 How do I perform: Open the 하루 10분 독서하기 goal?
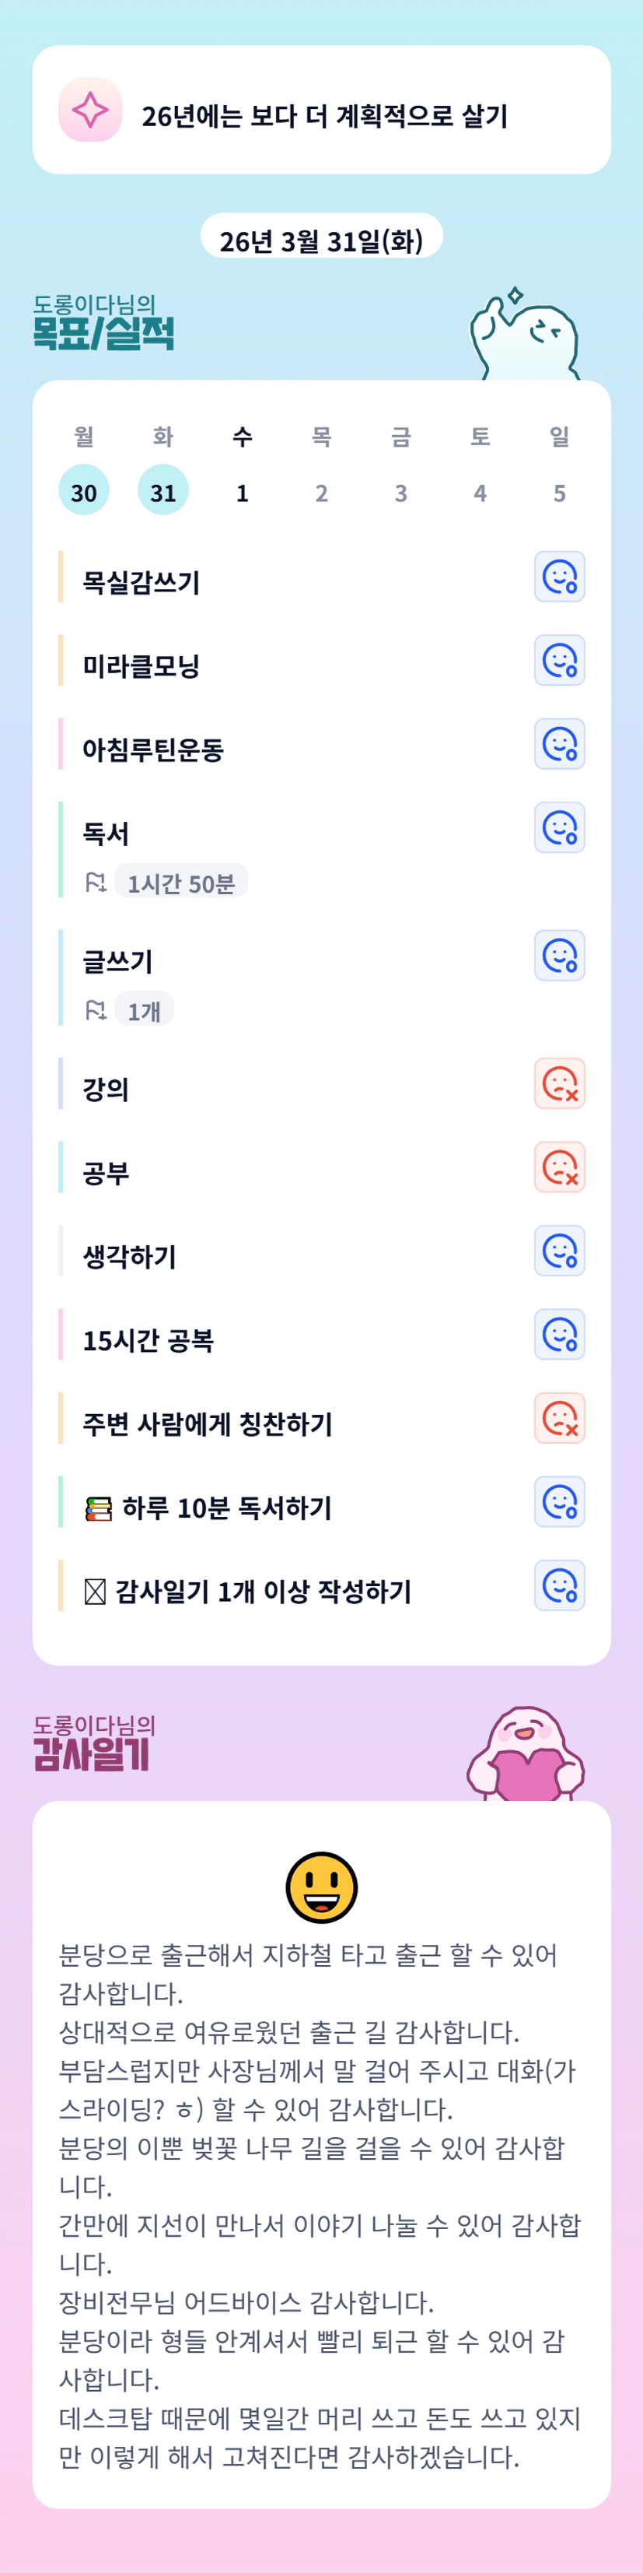coord(227,1506)
